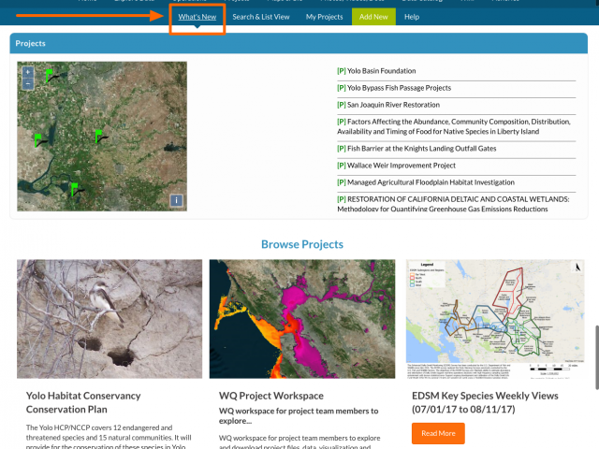The image size is (599, 449).
Task: Switch to Search & List View tab
Action: [261, 17]
